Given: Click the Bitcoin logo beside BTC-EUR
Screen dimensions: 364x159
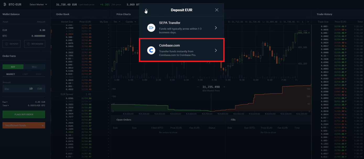Looking at the screenshot, I should 4,4.
